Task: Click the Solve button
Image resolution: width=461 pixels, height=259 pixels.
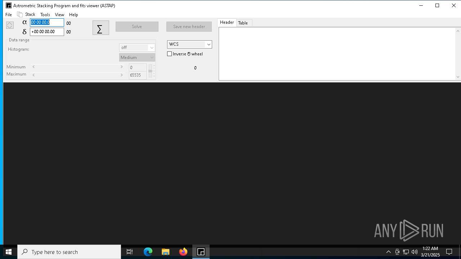Action: (137, 27)
